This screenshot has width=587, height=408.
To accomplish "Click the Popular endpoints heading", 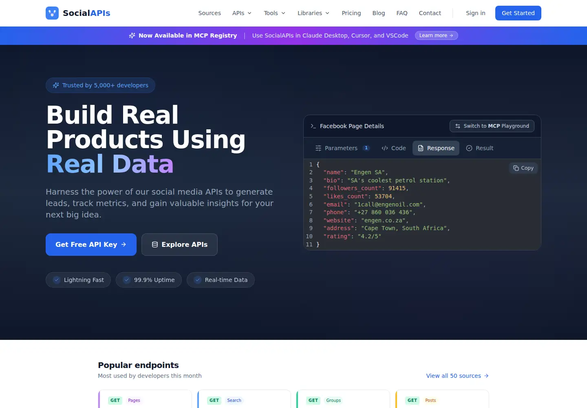I will click(x=138, y=365).
